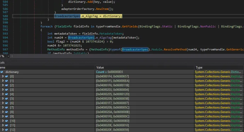
Task: Click the variable icon of row [7]
Action: pyautogui.click(x=6, y=107)
